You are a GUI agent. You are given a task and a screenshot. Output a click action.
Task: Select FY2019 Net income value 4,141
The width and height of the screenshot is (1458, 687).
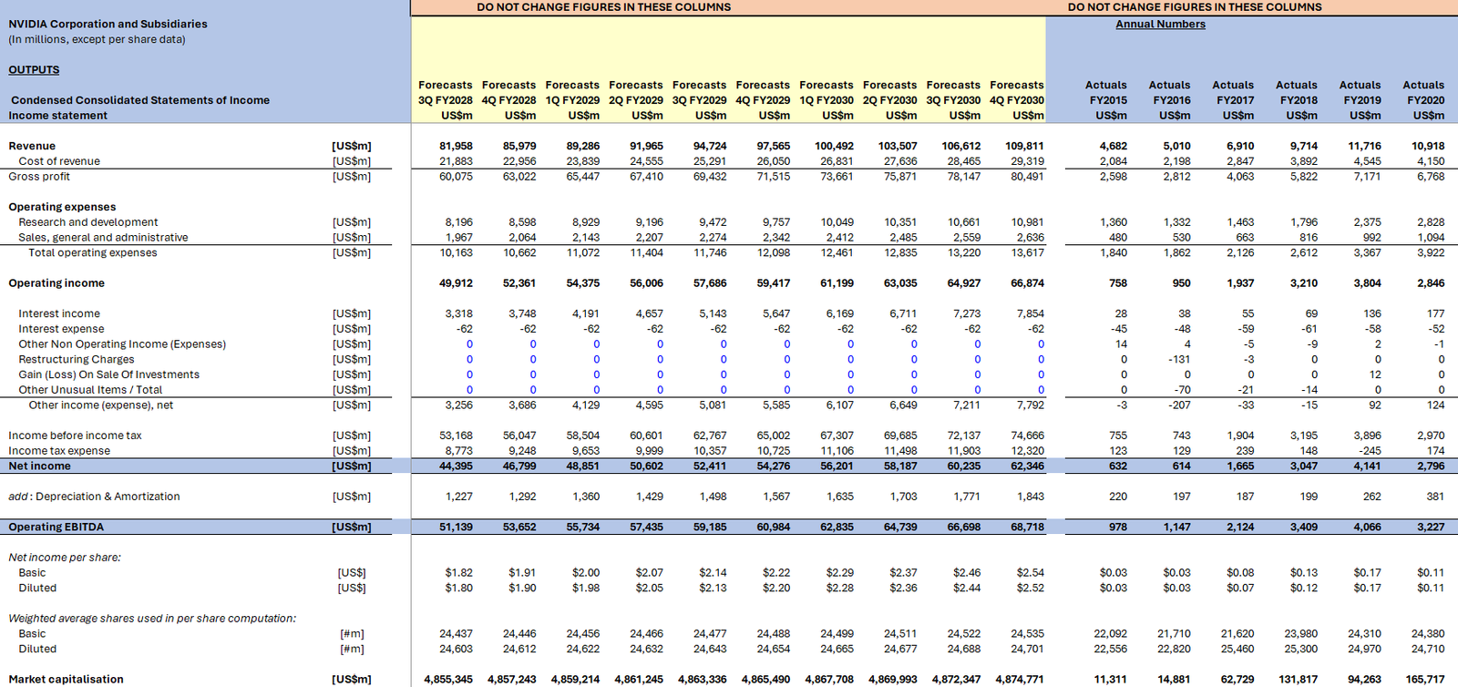click(1366, 466)
